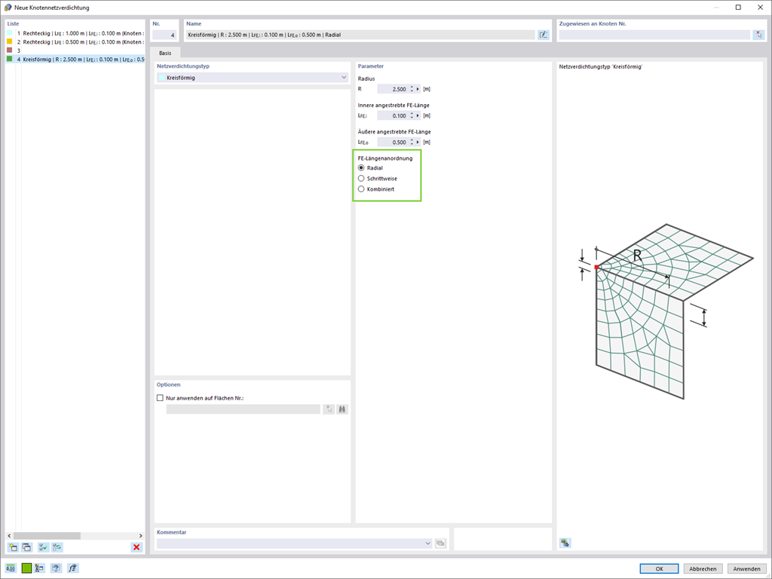
Task: Click the RFEM app icon in title bar
Action: [8, 8]
